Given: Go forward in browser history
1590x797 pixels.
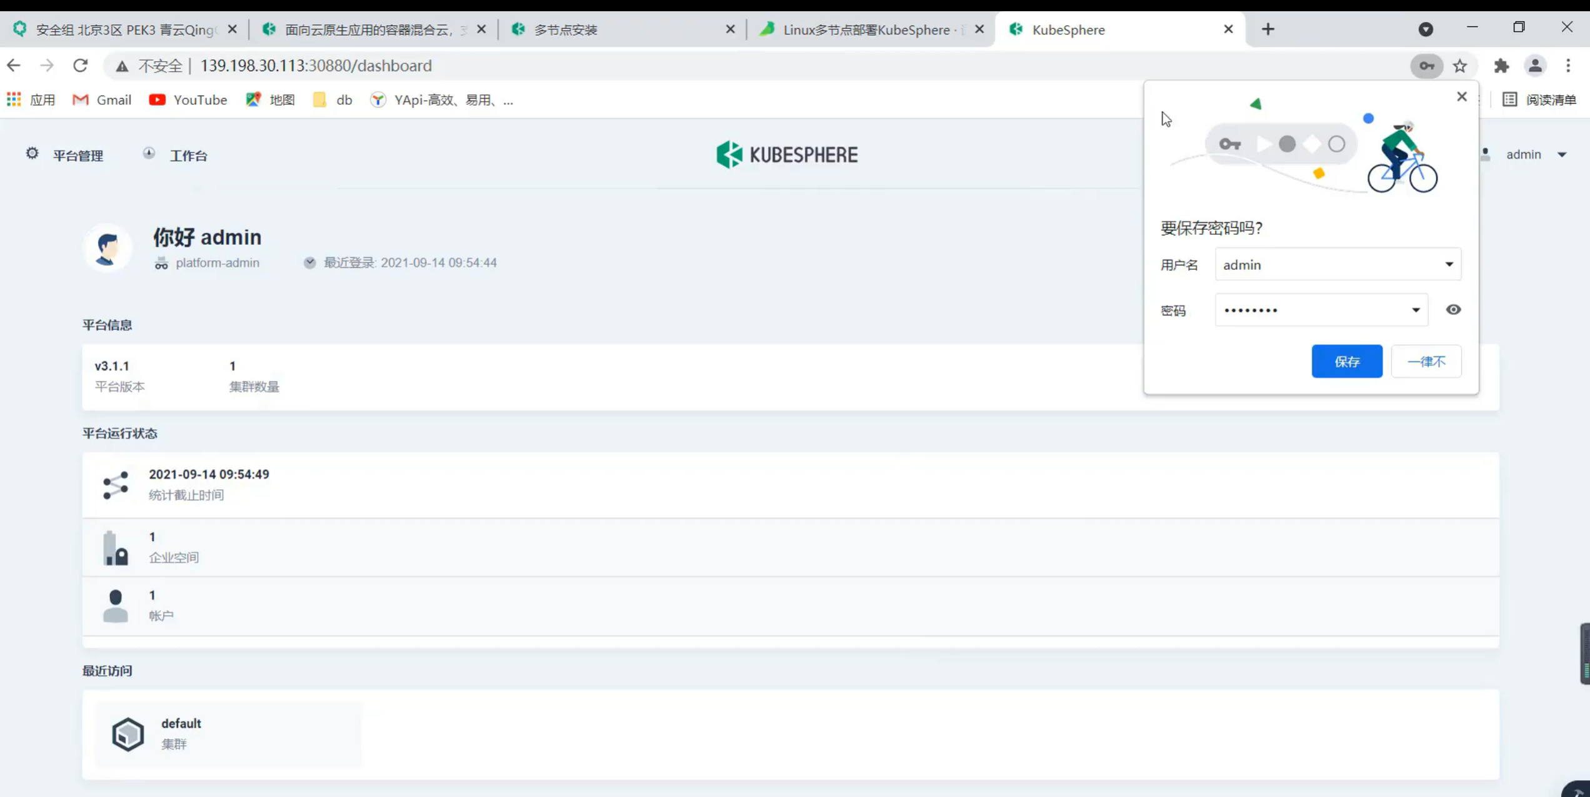Looking at the screenshot, I should click(x=47, y=66).
